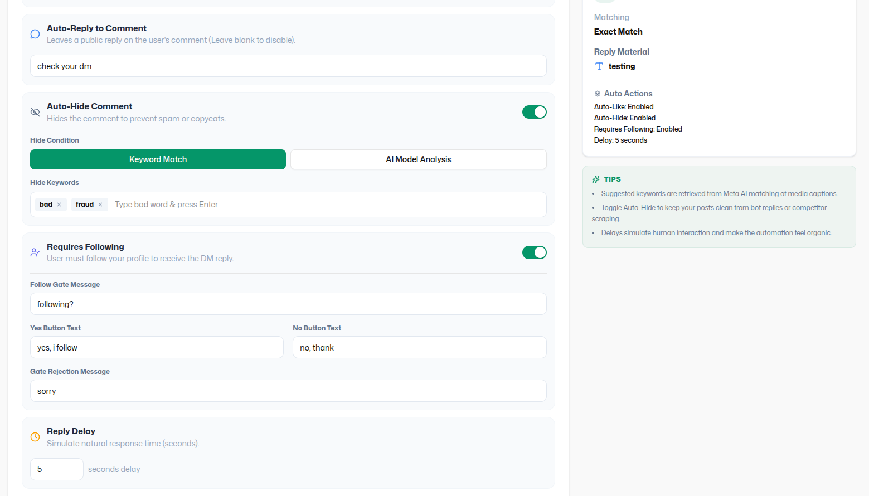Remove the 'fraud' keyword tag
The height and width of the screenshot is (496, 869).
tap(100, 205)
